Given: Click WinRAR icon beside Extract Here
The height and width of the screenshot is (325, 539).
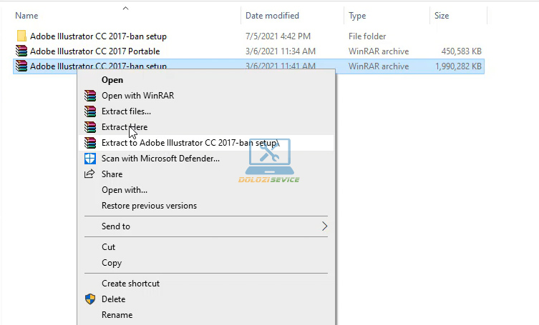Looking at the screenshot, I should point(89,127).
